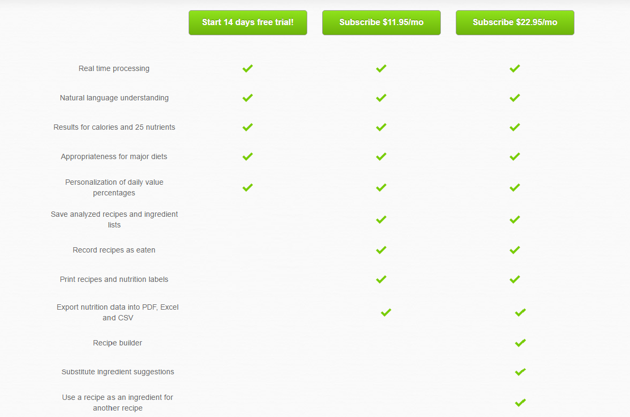Click $22.95 checkmark for Substitute ingredient suggestions
The image size is (630, 417).
(x=520, y=372)
